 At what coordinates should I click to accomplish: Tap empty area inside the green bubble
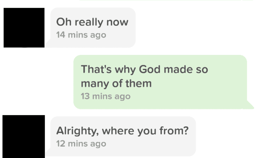pos(200,90)
